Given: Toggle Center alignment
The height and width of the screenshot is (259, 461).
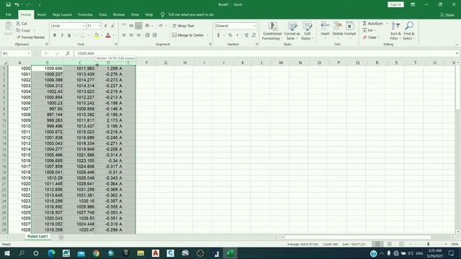Looking at the screenshot, I should [131, 35].
